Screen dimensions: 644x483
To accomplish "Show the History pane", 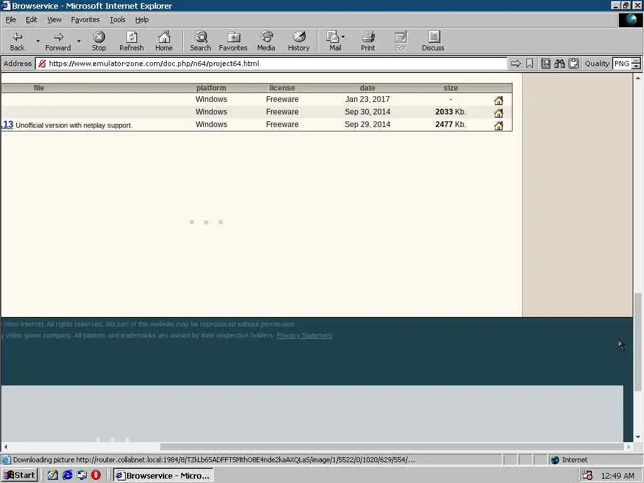I will pyautogui.click(x=299, y=41).
